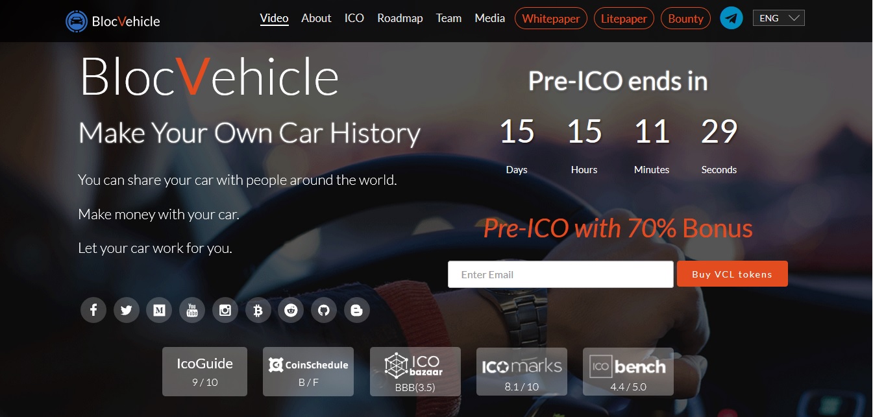Open the Facebook social icon
Viewport: 873px width, 417px height.
(93, 310)
